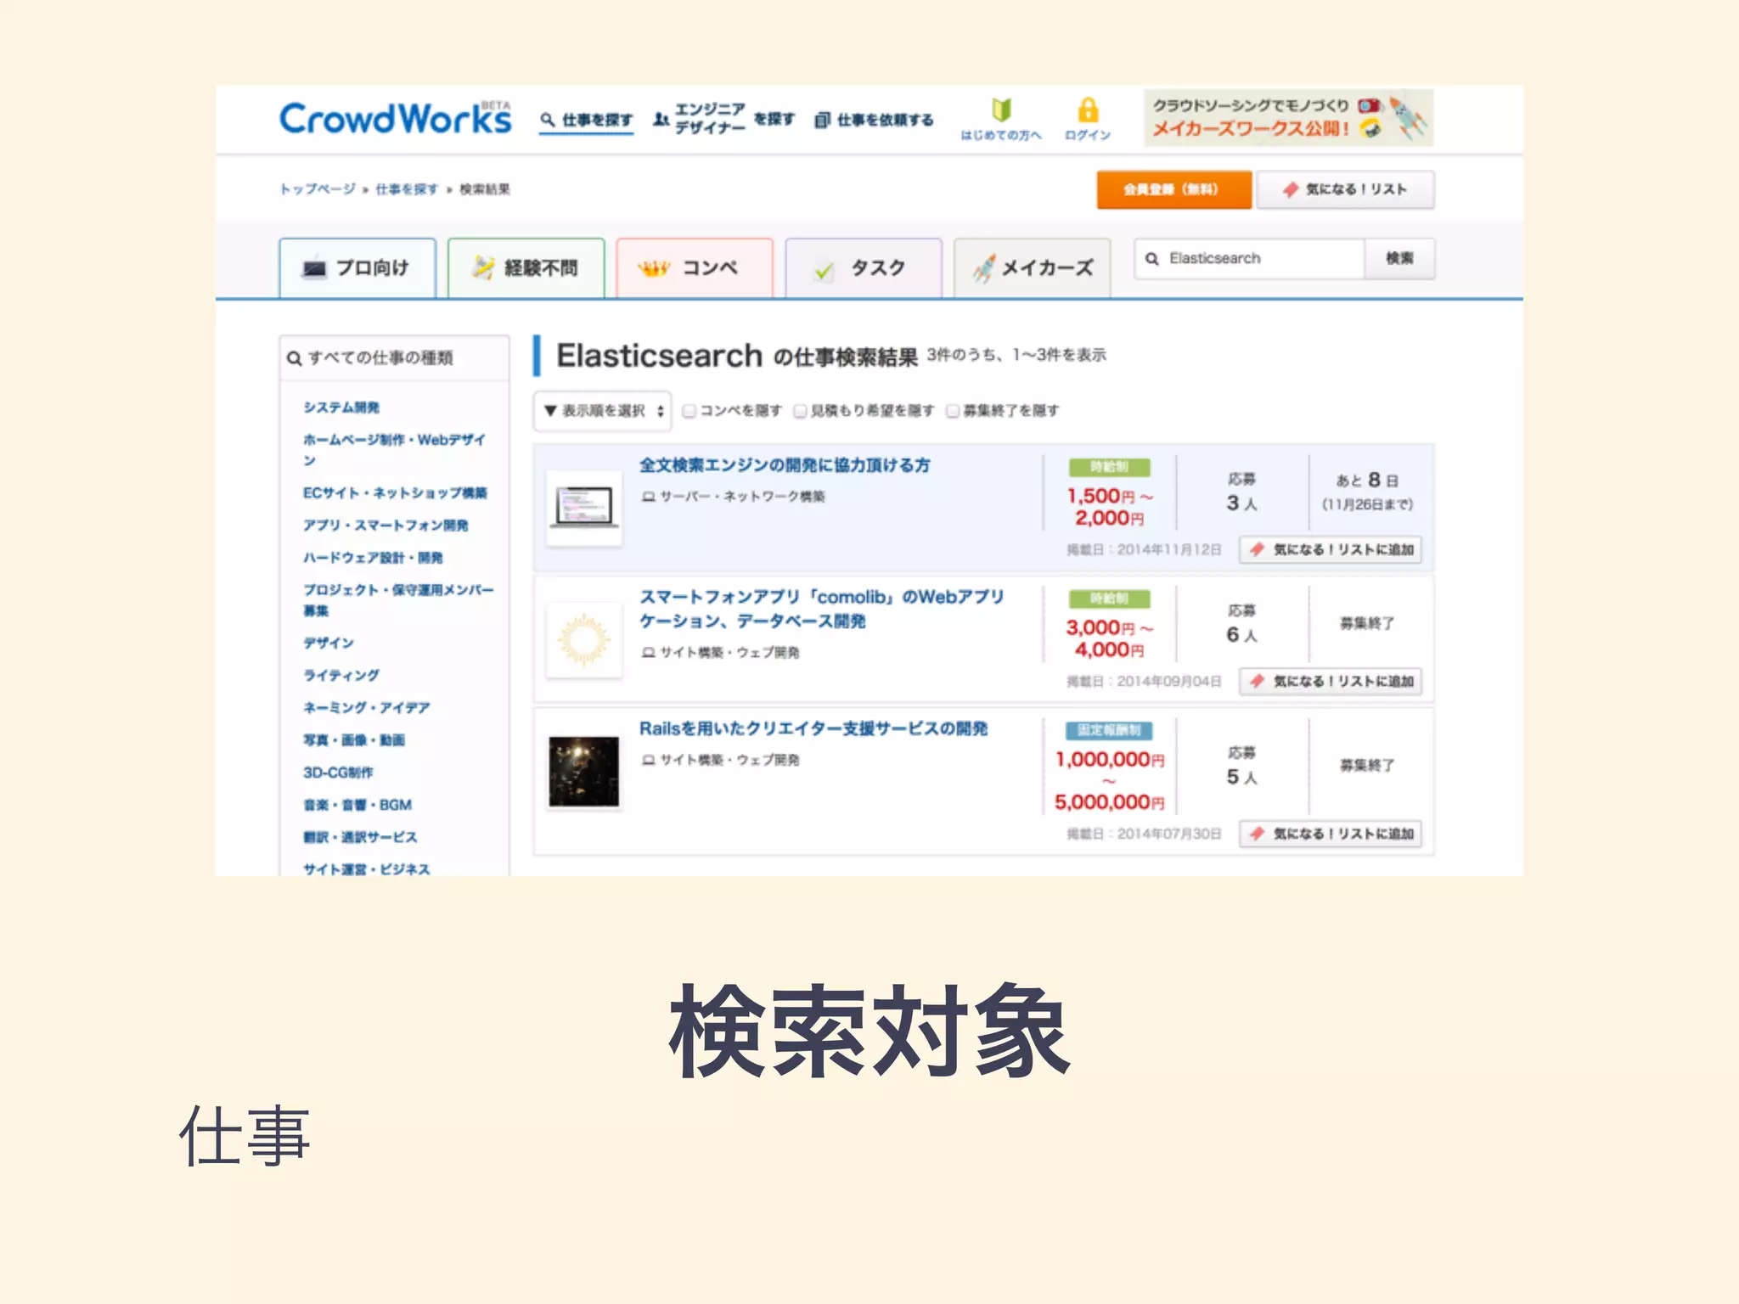Toggle 見積もり希望を隠す checkbox
Viewport: 1739px width, 1304px height.
click(x=800, y=411)
